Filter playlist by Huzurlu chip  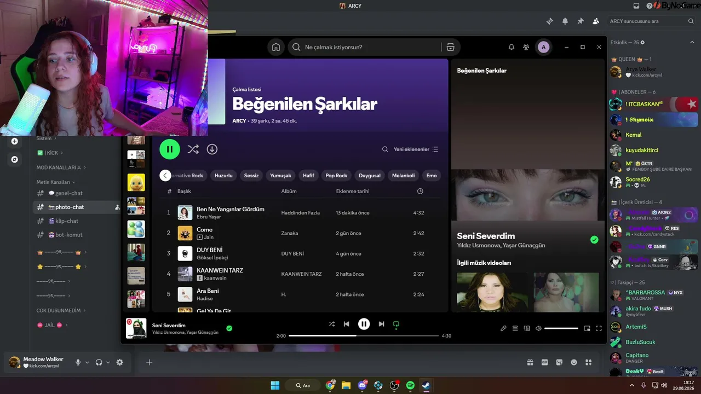pos(223,176)
